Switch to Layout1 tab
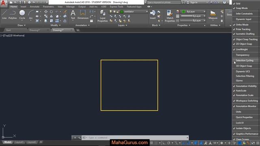The image size is (260, 146). tap(19, 142)
